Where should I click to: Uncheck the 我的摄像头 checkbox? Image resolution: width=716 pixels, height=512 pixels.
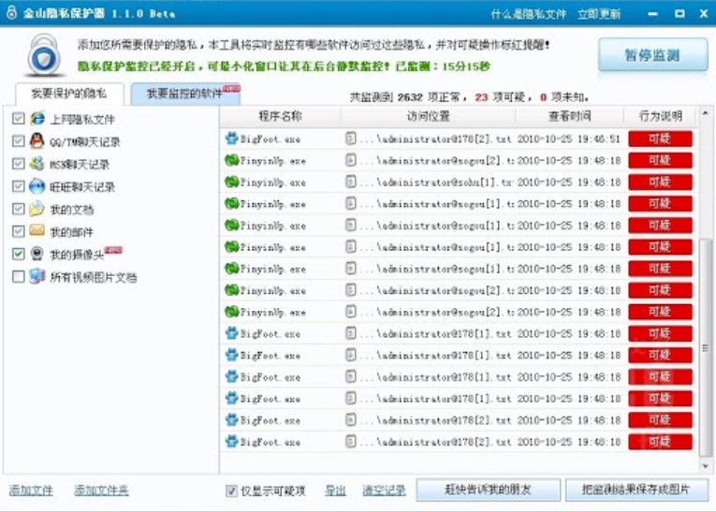tap(19, 254)
